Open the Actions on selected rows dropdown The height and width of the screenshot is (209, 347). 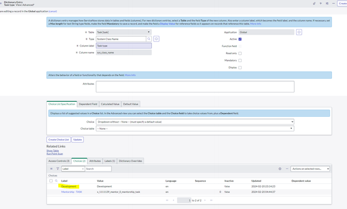tap(310, 169)
